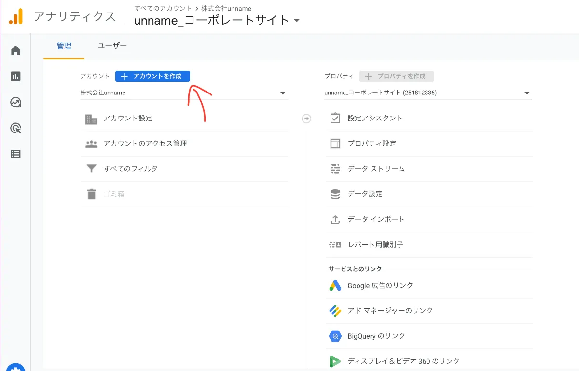This screenshot has height=371, width=579.
Task: Click the greyed プロパティを作成 button
Action: (x=397, y=76)
